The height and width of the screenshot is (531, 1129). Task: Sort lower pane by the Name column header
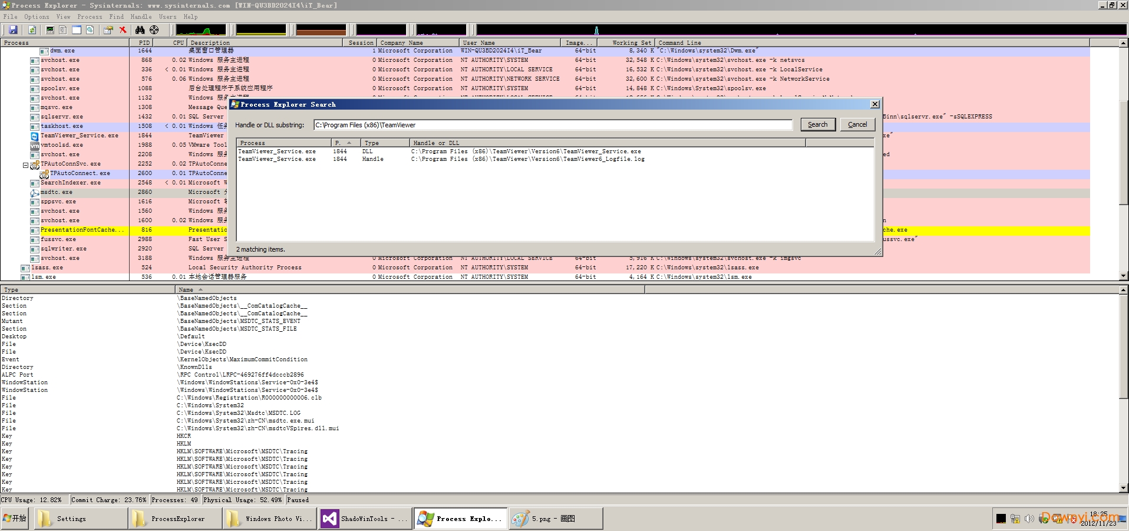click(186, 289)
